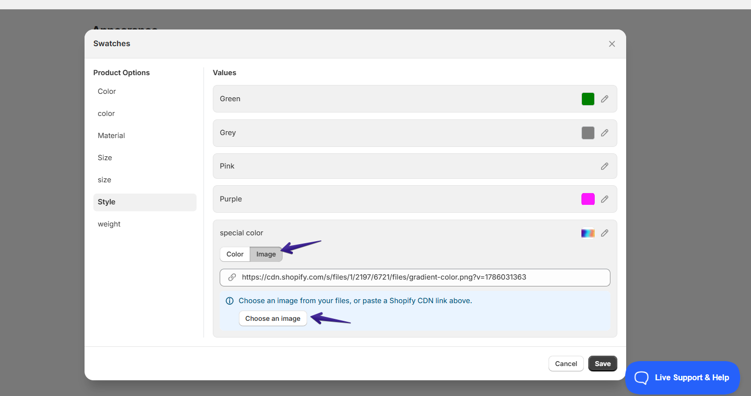Open Live Support & Help chat

[x=683, y=377]
